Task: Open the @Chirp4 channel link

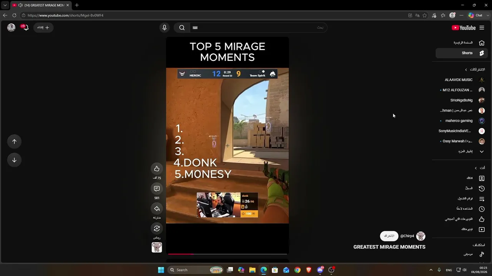Action: pos(407,236)
